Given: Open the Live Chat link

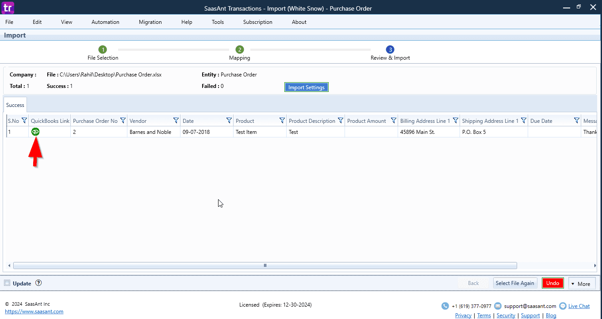Looking at the screenshot, I should click(579, 306).
